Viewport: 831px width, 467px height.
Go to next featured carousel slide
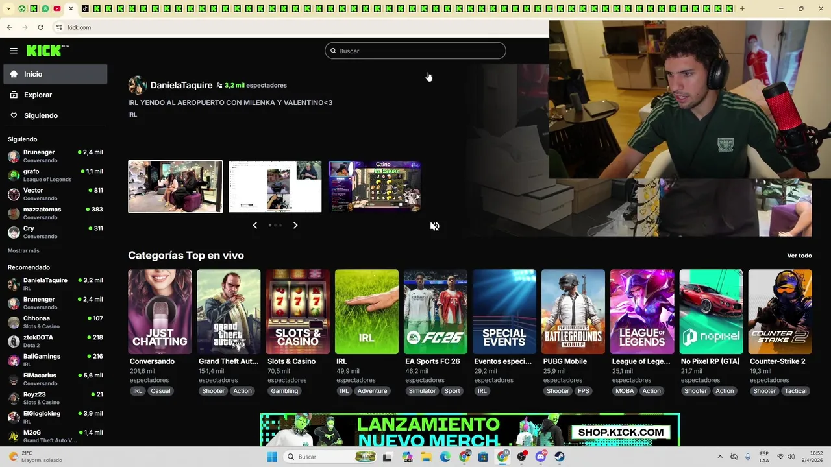point(295,225)
